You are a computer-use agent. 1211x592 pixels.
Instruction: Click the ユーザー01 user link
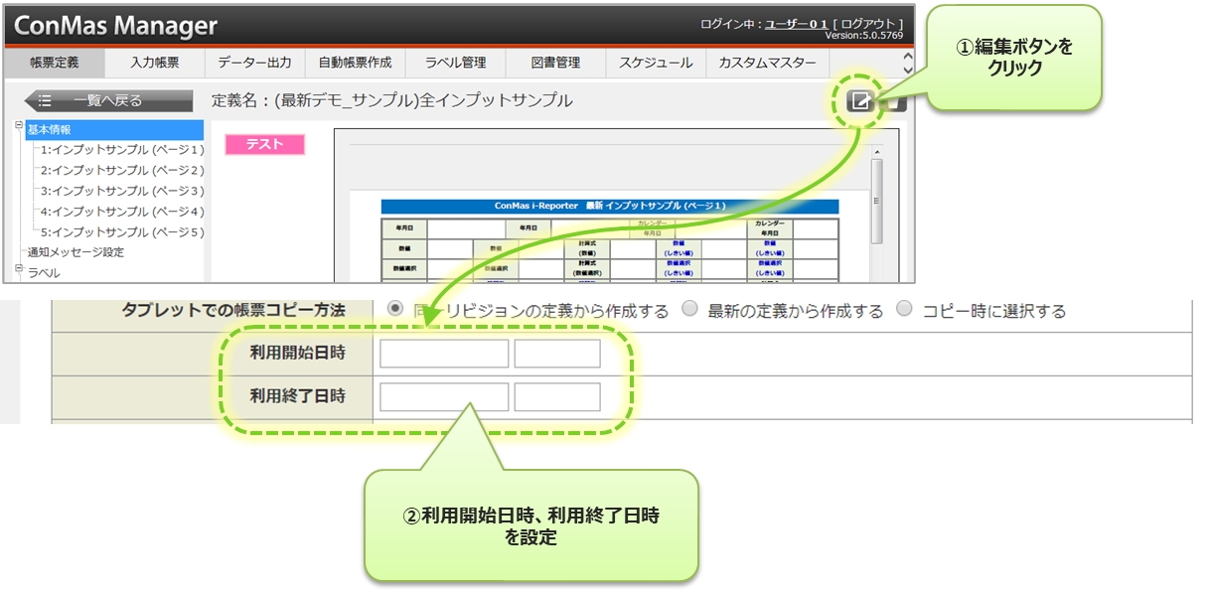[796, 23]
